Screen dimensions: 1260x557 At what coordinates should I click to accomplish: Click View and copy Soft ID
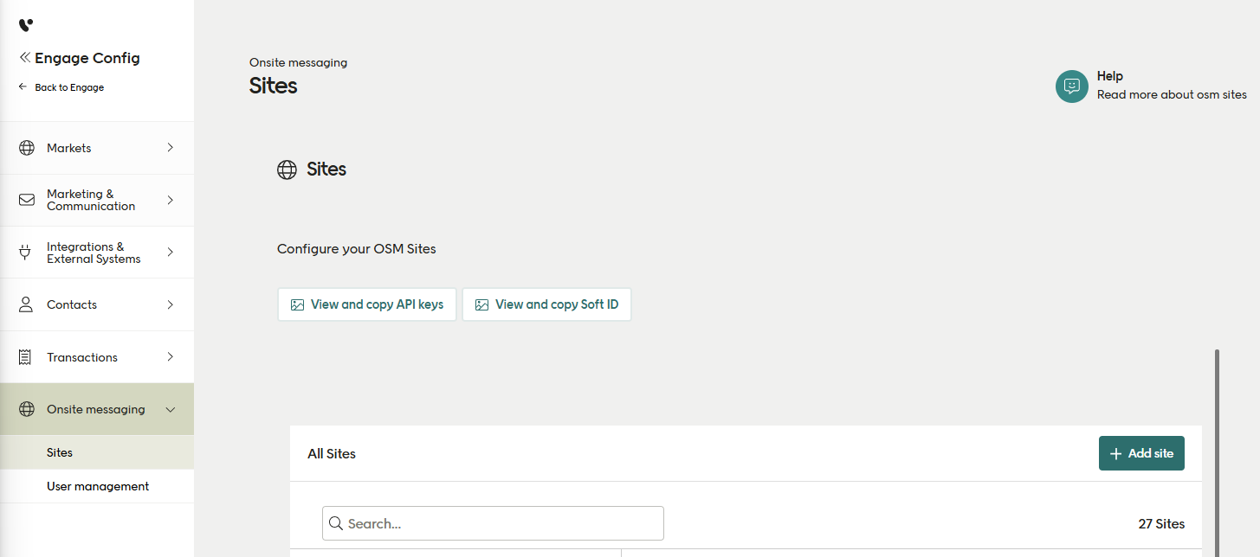click(x=546, y=304)
